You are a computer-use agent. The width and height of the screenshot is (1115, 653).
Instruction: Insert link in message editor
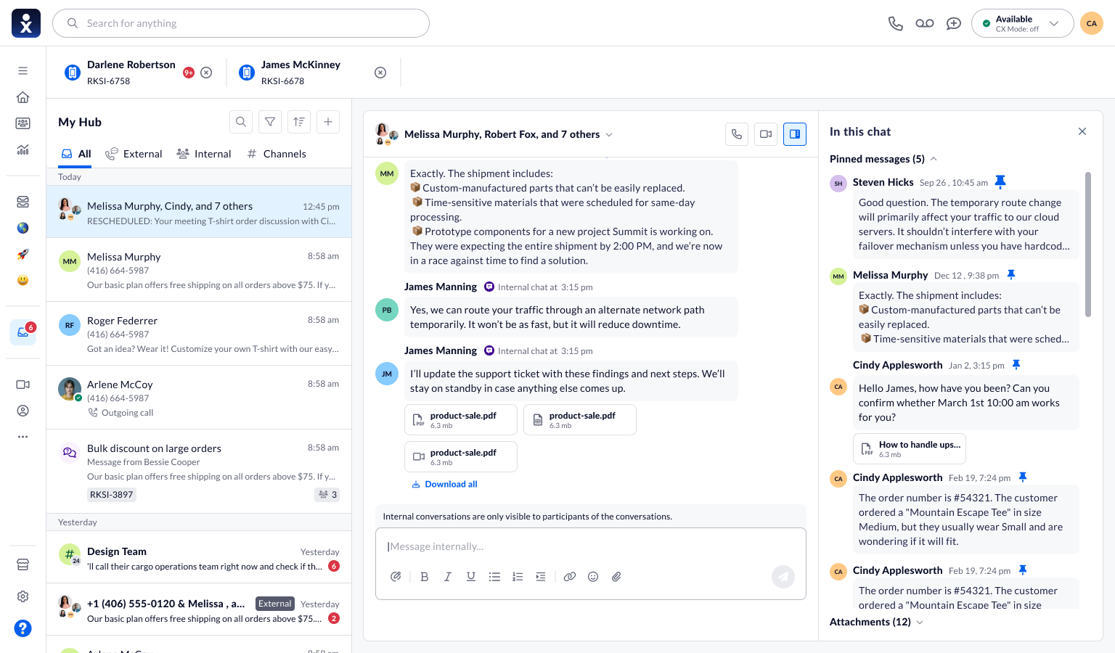570,577
